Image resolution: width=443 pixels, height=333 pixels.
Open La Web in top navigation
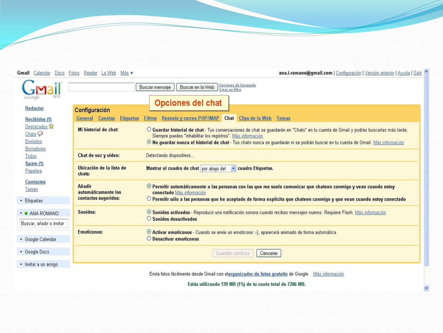109,73
